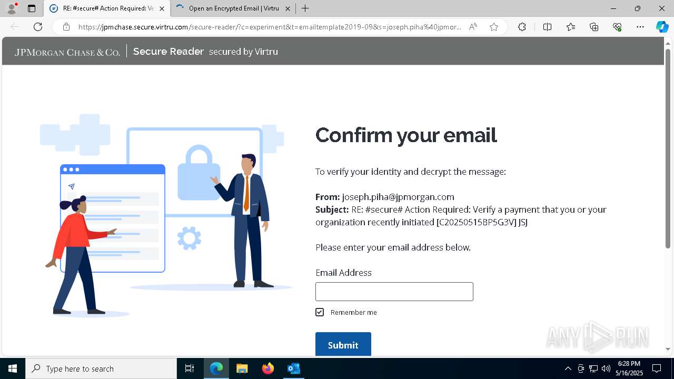Open Split screen view
Image resolution: width=674 pixels, height=379 pixels.
pos(547,27)
